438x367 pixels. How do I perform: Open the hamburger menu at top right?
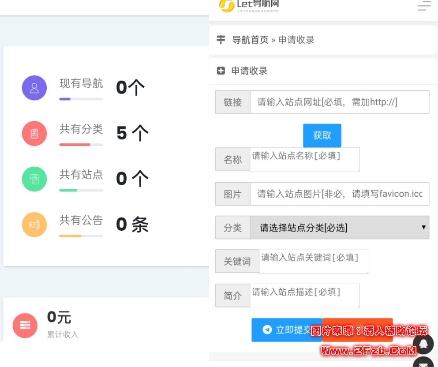[x=424, y=6]
